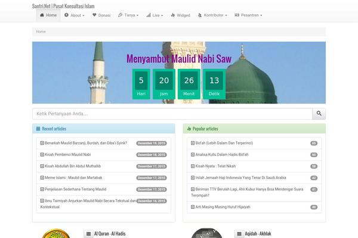Screen dimensions: 358x238
Task: Click count badge on Bid'ah (Lebih Dalam) row
Action: click(314, 143)
